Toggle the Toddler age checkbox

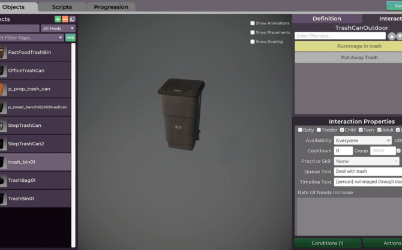click(319, 130)
